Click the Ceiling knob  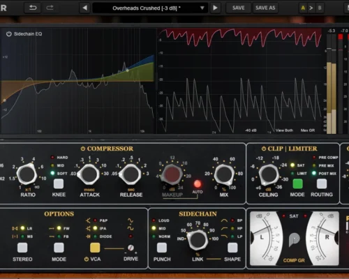(x=268, y=174)
